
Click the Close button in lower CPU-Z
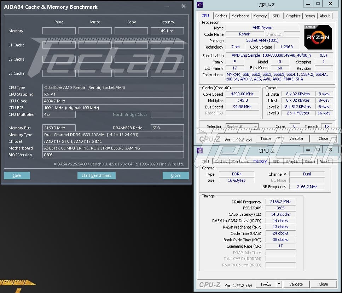click(323, 284)
